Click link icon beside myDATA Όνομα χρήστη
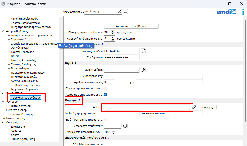 pos(143,69)
